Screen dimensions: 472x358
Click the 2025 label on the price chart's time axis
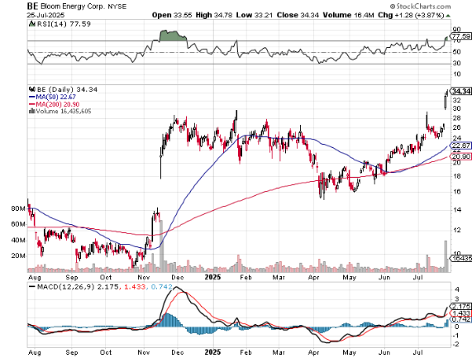click(212, 277)
